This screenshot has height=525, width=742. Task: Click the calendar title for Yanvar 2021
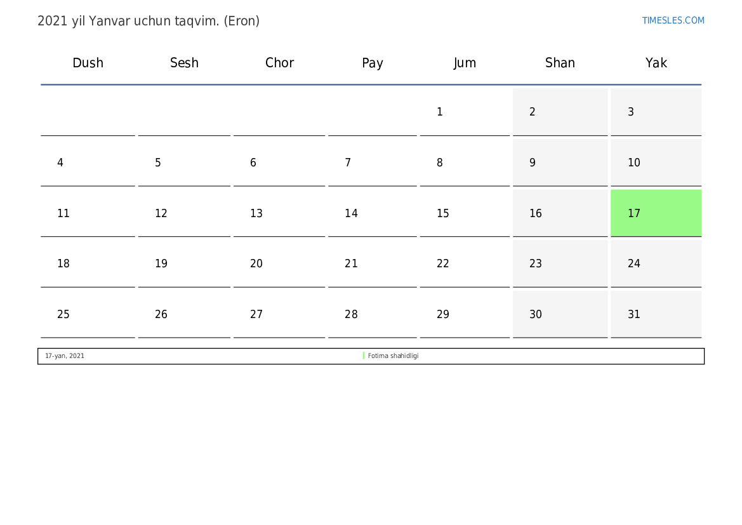[149, 21]
